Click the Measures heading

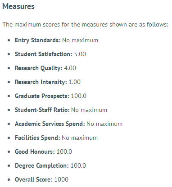coord(18,6)
